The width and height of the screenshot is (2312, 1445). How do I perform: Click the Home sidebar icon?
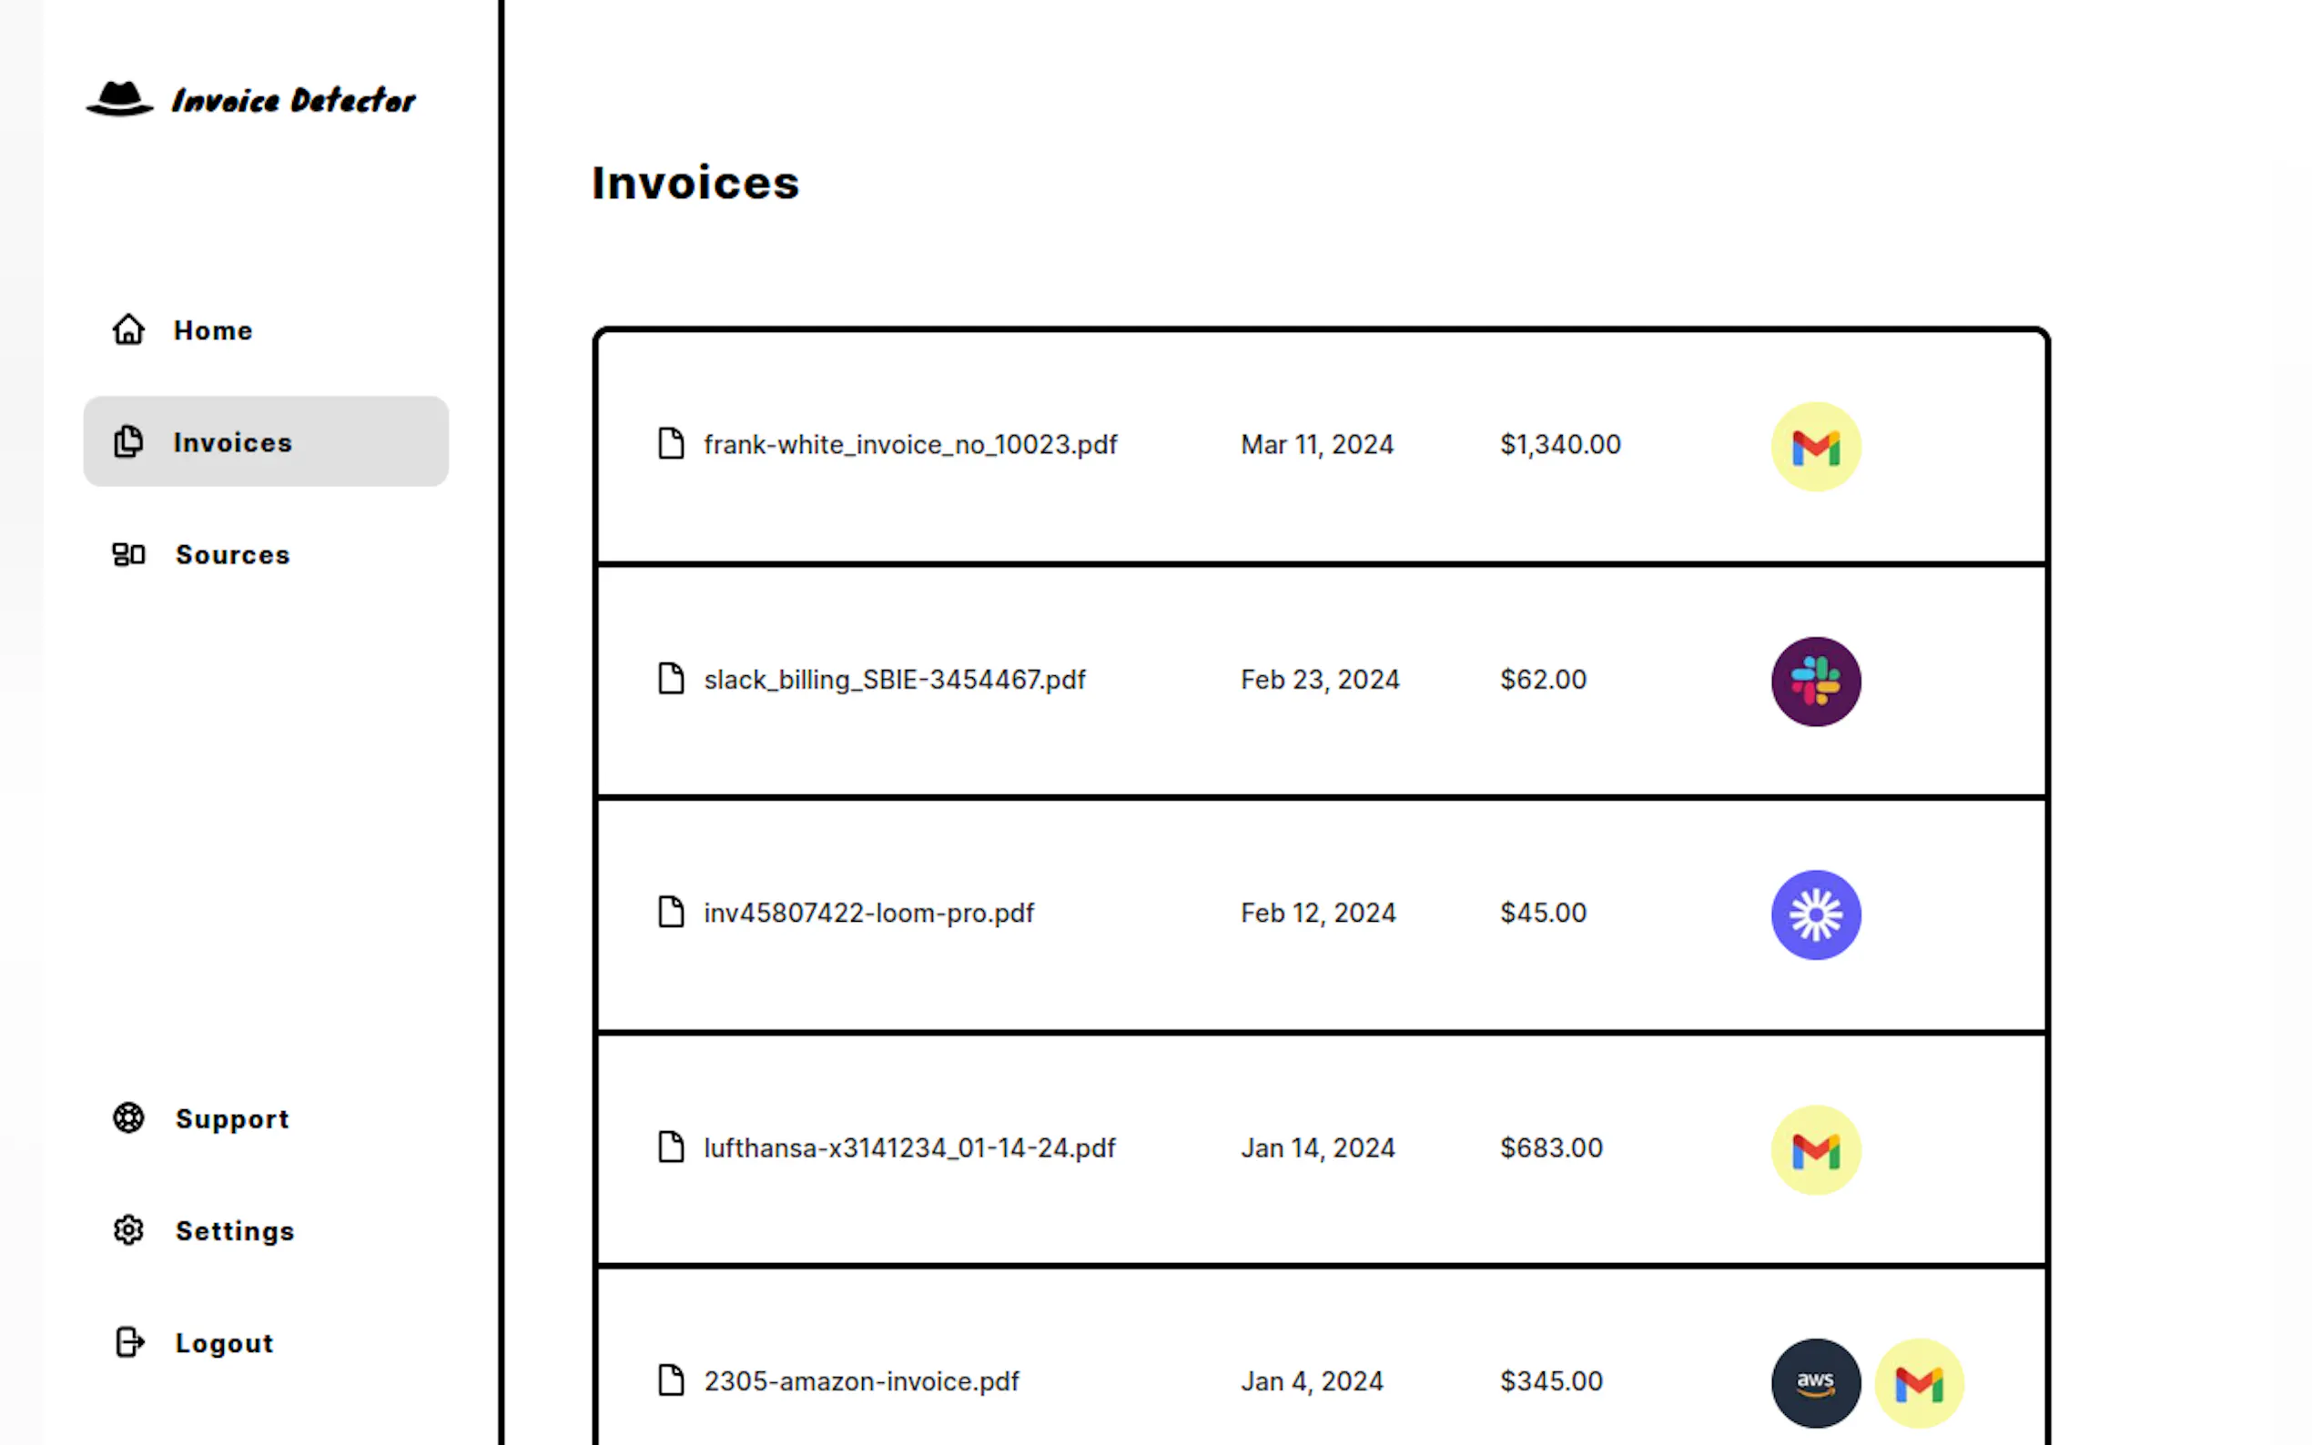pos(128,329)
